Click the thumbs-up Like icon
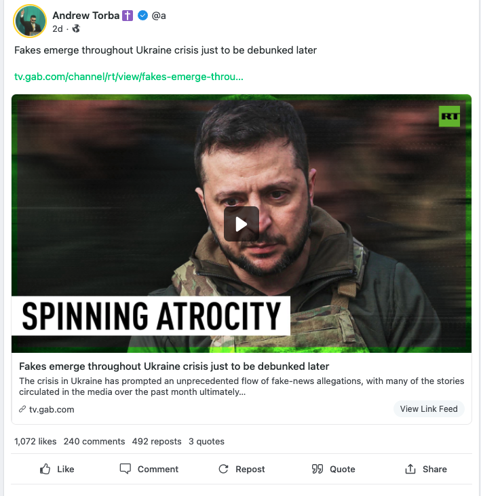Screen dimensions: 481x496 point(45,469)
